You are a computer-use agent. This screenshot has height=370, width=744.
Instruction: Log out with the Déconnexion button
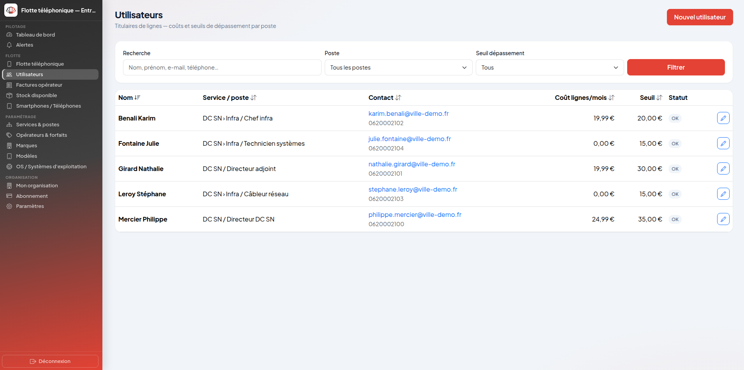[x=50, y=361]
